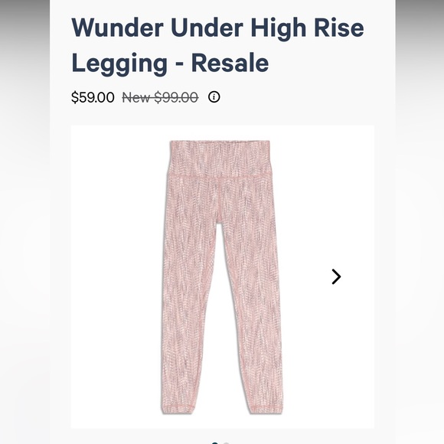Click the blurred gray left margin

tap(25, 222)
